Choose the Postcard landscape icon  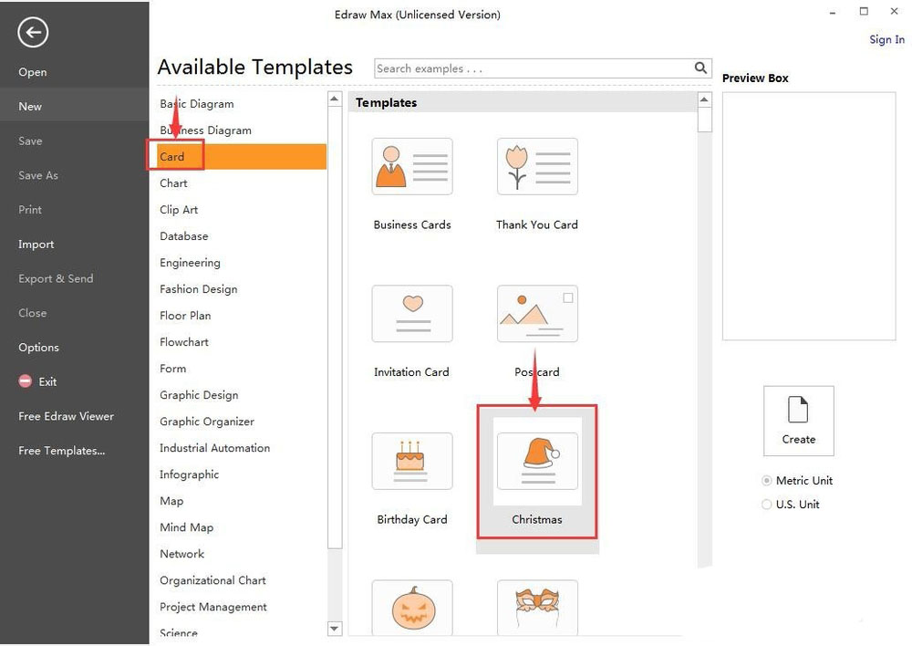tap(537, 314)
